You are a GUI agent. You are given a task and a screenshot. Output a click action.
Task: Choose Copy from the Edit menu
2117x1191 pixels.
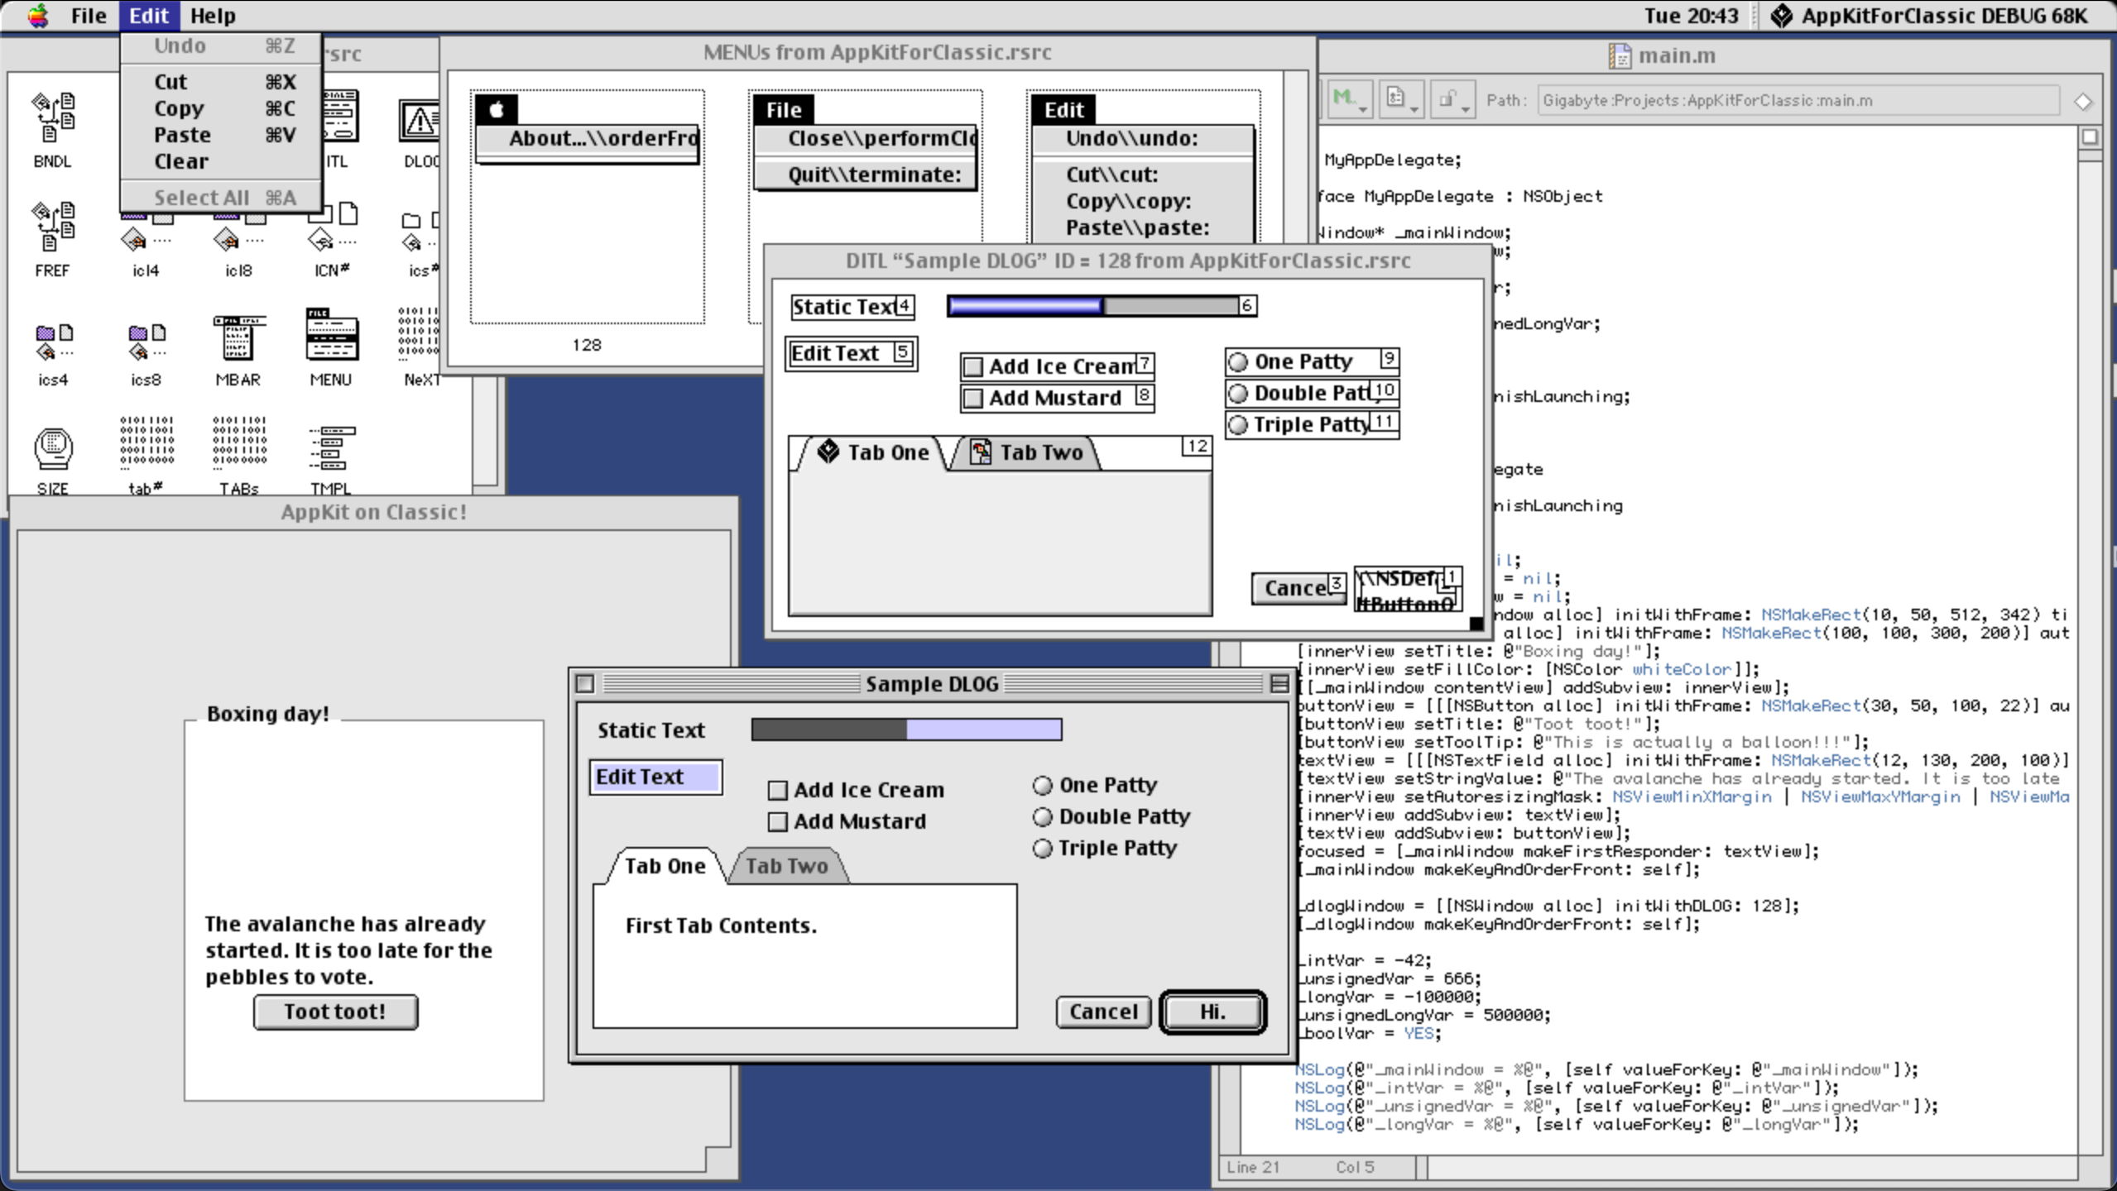[x=179, y=108]
